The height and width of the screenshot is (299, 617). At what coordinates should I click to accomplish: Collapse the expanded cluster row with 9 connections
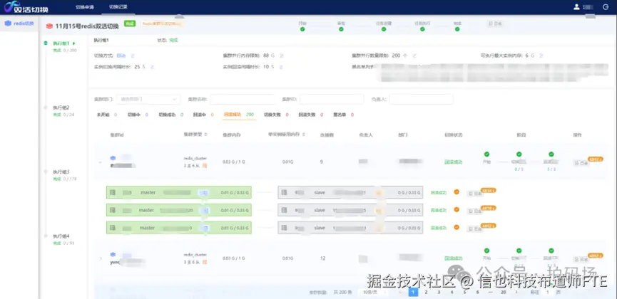pos(100,162)
